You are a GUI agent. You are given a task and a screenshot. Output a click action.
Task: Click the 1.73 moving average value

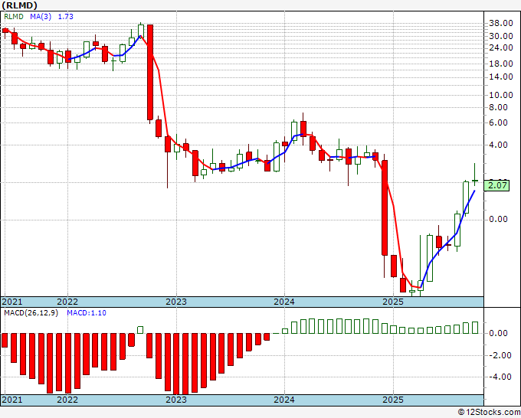point(65,17)
